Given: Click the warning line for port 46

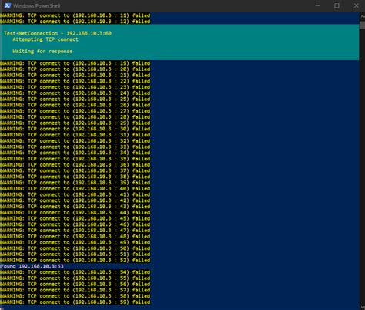Looking at the screenshot, I should coord(75,224).
